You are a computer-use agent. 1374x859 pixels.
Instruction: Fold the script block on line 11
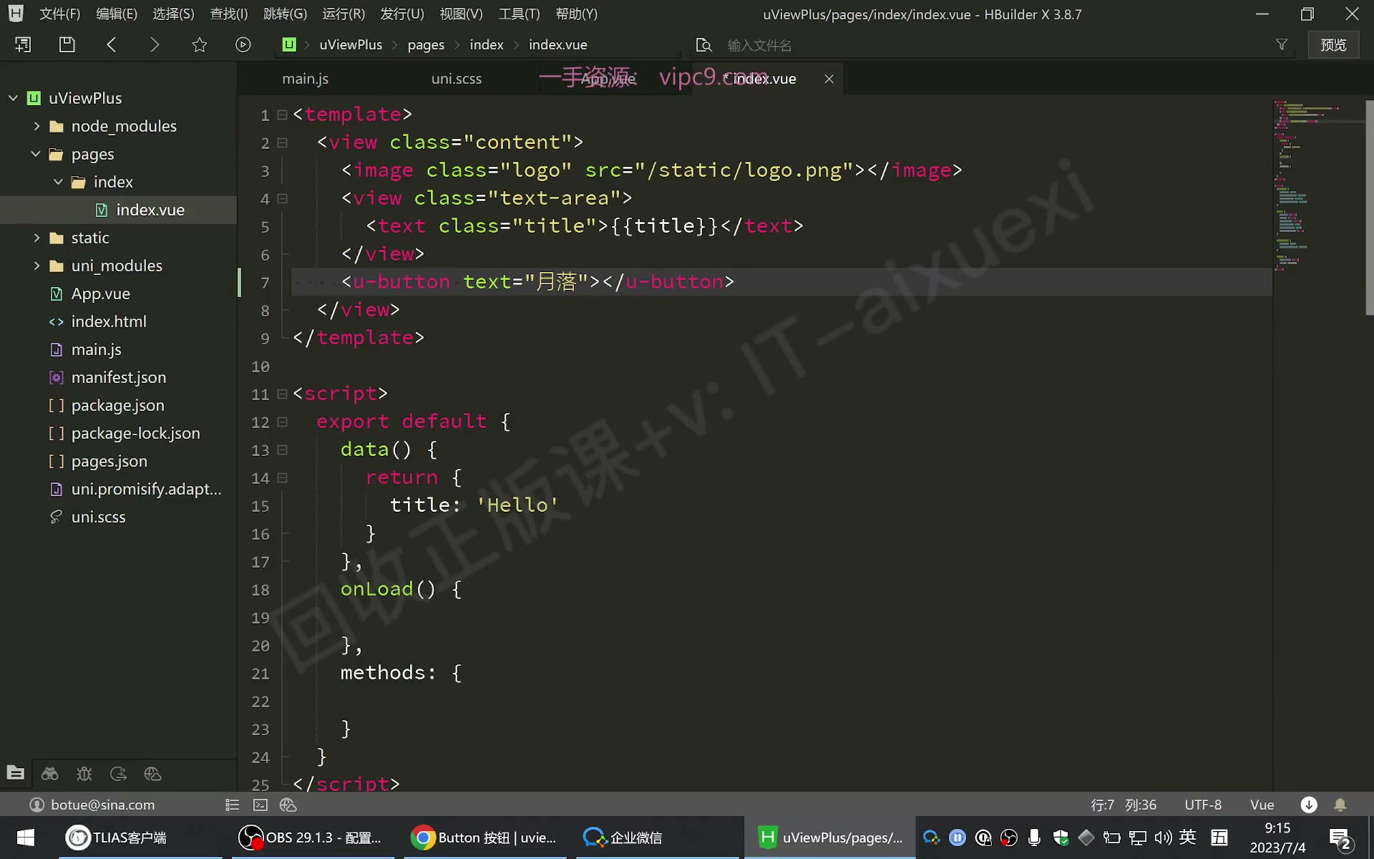[x=282, y=394]
